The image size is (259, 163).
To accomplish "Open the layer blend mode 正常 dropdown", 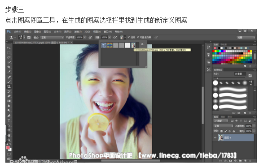I will click(223, 126).
